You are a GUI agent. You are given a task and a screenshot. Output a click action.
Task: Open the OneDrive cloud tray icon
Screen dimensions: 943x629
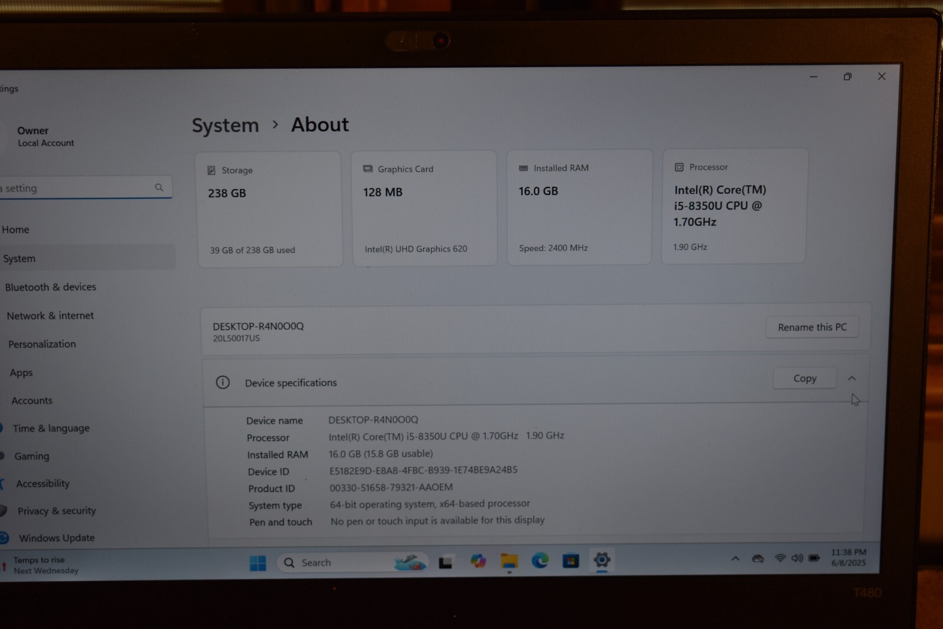pos(758,558)
